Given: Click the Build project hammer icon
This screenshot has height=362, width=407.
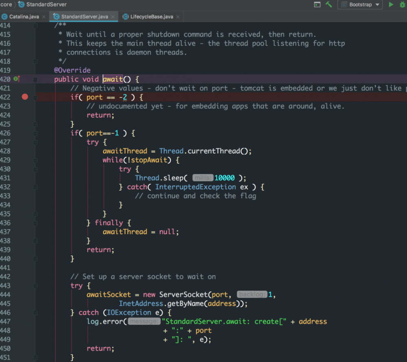Looking at the screenshot, I should coord(329,4).
